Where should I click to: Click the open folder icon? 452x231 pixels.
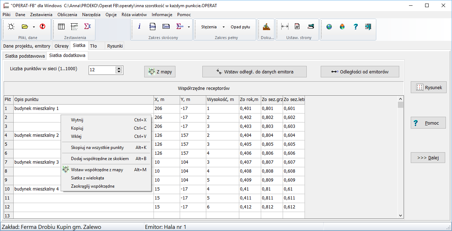(x=25, y=27)
